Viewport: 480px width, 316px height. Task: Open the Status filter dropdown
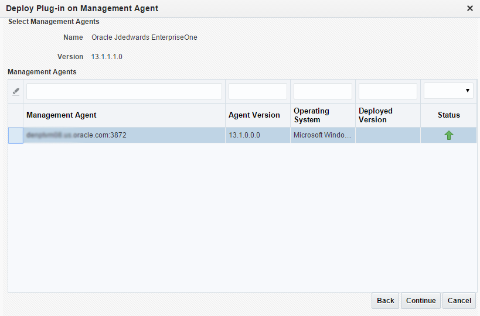coord(448,91)
